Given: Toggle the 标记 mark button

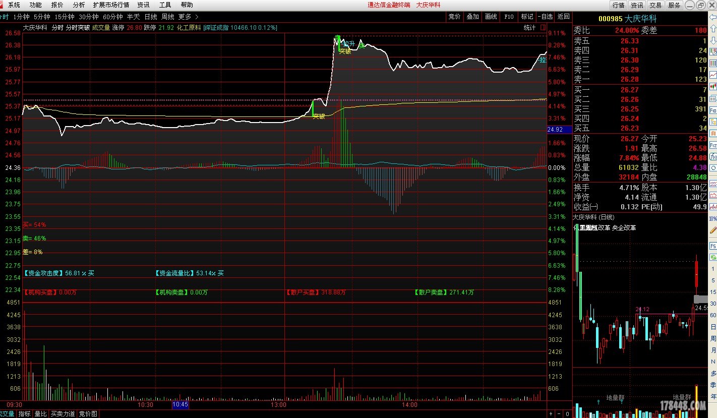Looking at the screenshot, I should click(x=527, y=17).
